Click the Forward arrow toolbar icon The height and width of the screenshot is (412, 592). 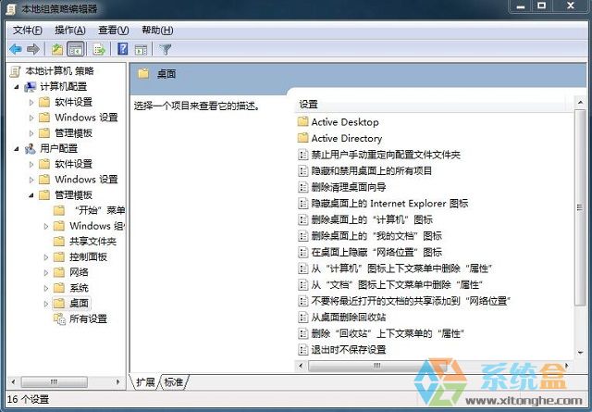pyautogui.click(x=33, y=49)
